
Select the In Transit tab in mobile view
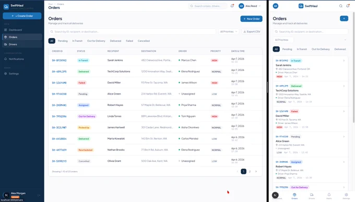[302, 49]
